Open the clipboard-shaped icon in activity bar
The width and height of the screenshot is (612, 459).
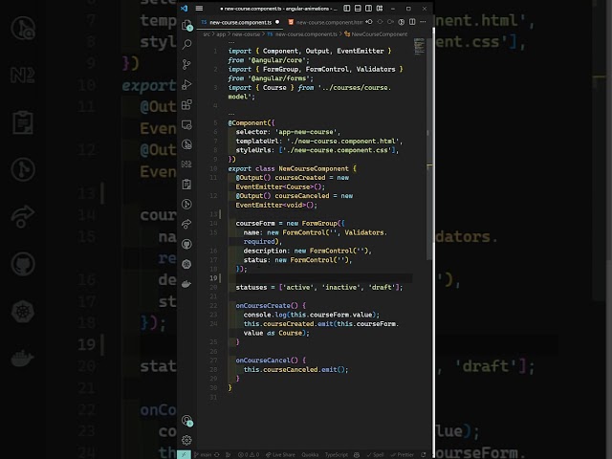click(187, 185)
